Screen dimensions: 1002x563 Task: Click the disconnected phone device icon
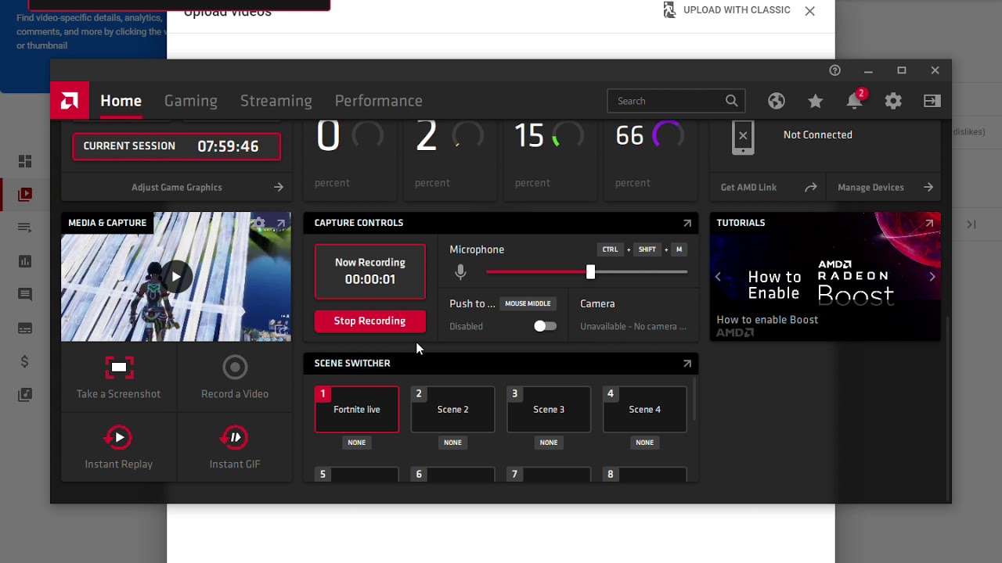(743, 138)
